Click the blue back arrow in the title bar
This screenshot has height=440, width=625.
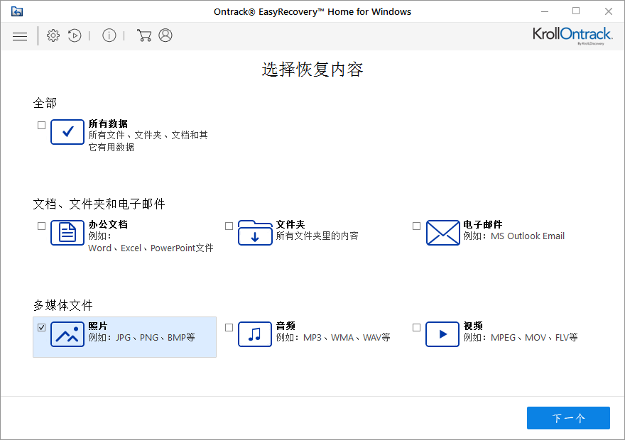coord(18,11)
